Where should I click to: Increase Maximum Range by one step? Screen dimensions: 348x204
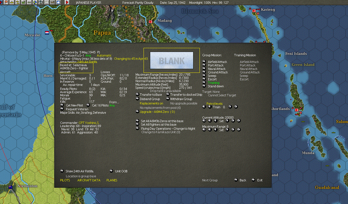pos(227,130)
